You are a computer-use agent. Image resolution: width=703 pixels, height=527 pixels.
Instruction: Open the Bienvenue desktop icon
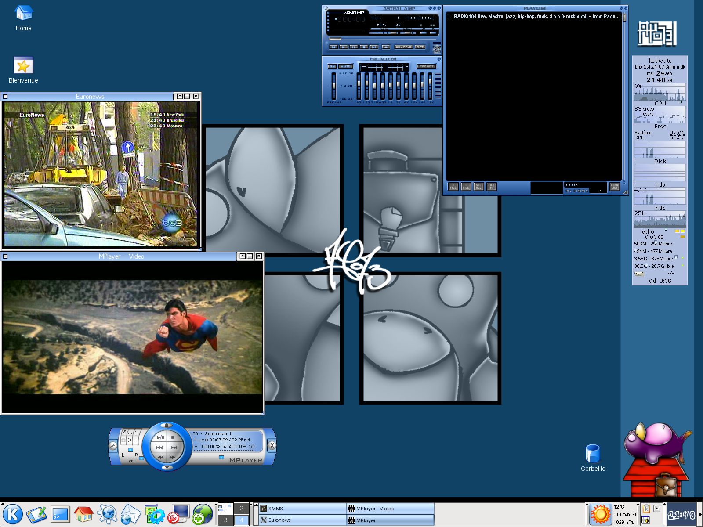click(23, 65)
